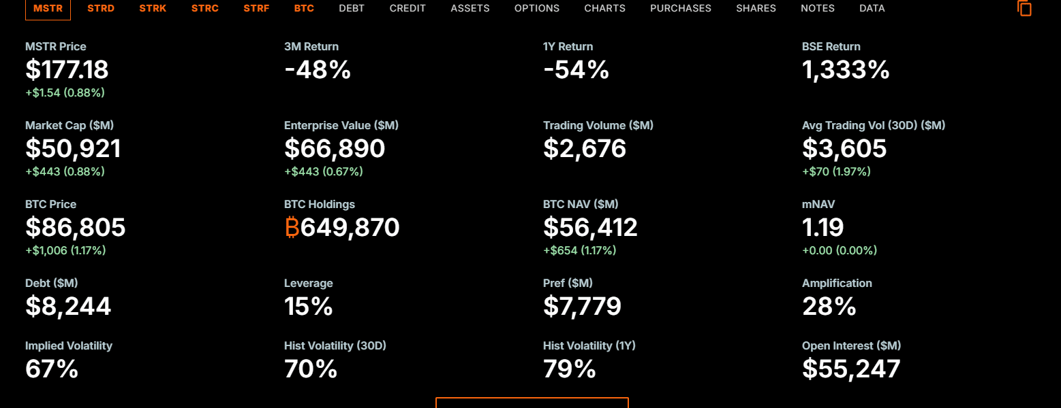Select the MSTR tab
Image resolution: width=1061 pixels, height=408 pixels.
point(48,8)
